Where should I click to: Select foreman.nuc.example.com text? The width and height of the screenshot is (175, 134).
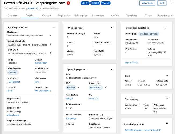(x=19, y=124)
